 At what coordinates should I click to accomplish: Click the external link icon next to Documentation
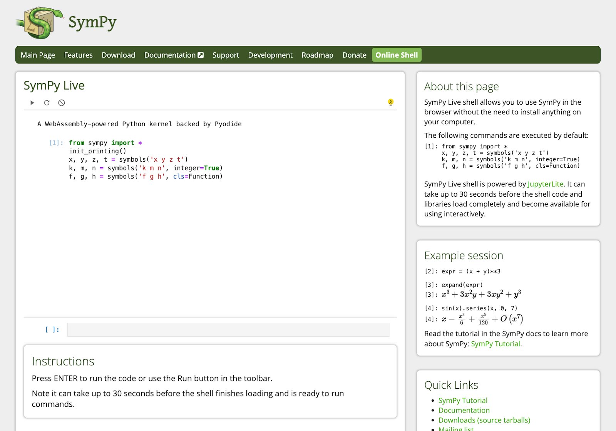point(201,55)
